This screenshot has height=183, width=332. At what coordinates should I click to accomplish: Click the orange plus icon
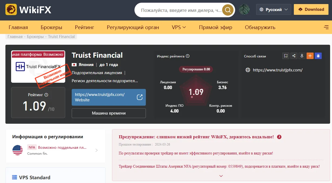[310, 56]
